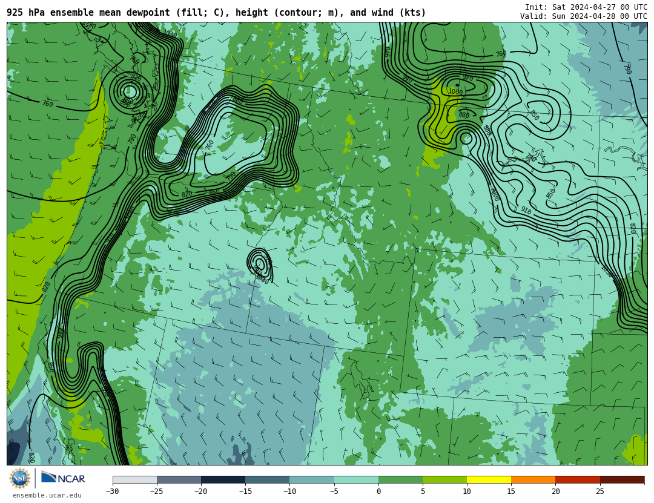Click the -15 colorbar tick label
Screen dimensions: 654x503
pyautogui.click(x=245, y=491)
